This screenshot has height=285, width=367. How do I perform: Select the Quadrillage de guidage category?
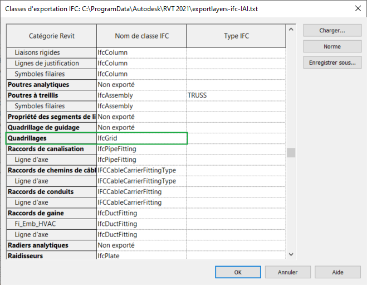(52, 128)
